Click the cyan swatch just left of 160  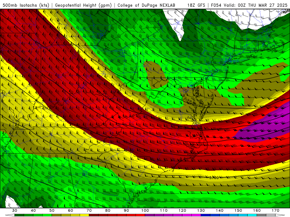[x=252, y=215]
